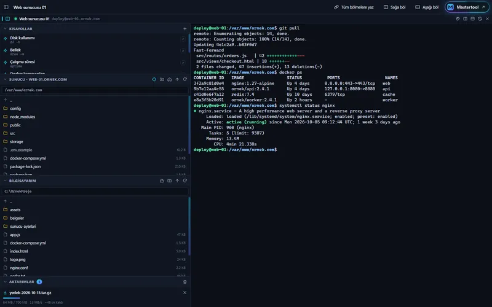Open public folder on server
This screenshot has width=492, height=307.
tap(94, 125)
